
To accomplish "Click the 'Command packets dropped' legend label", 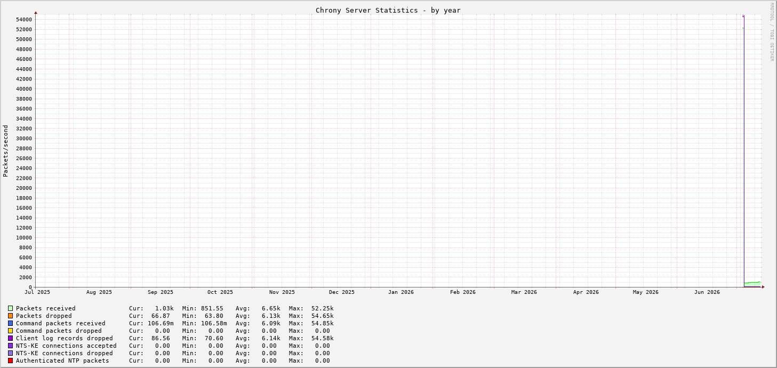I will point(59,331).
